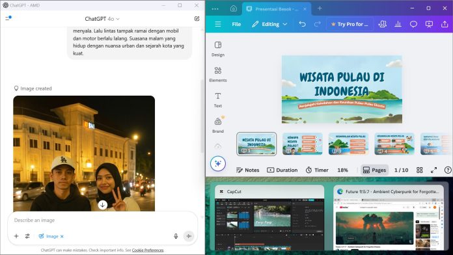Open the Notes panel in Canva

tap(247, 170)
